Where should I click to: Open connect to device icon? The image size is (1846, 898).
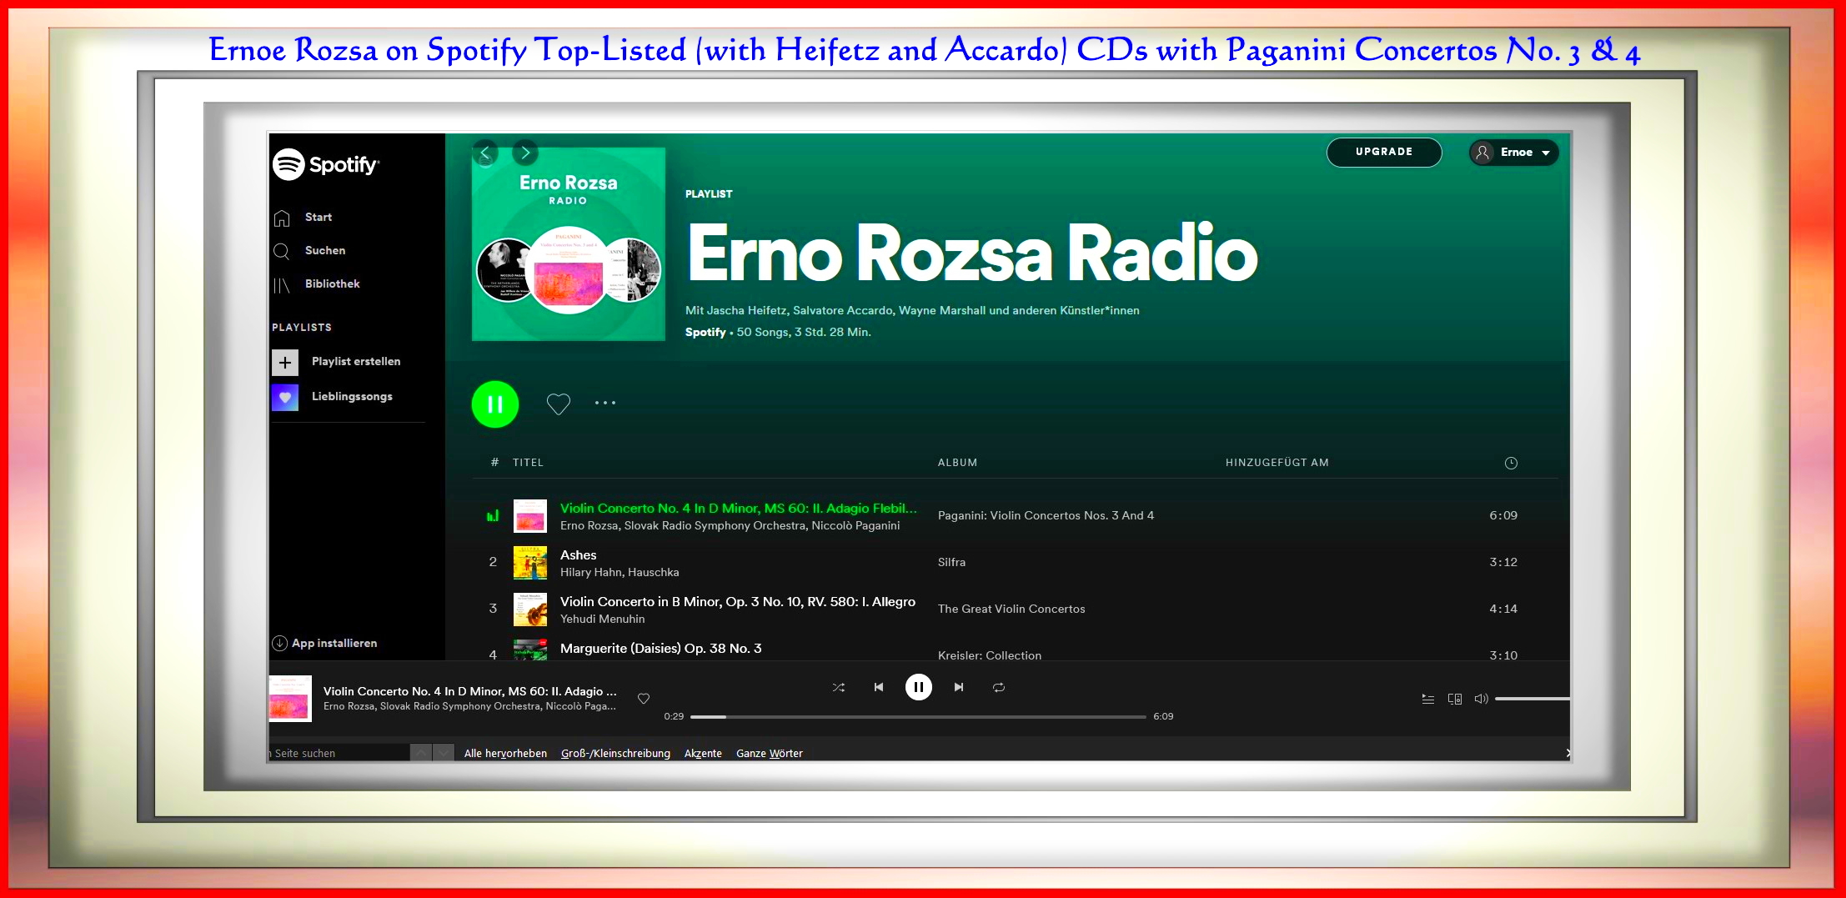[1455, 699]
